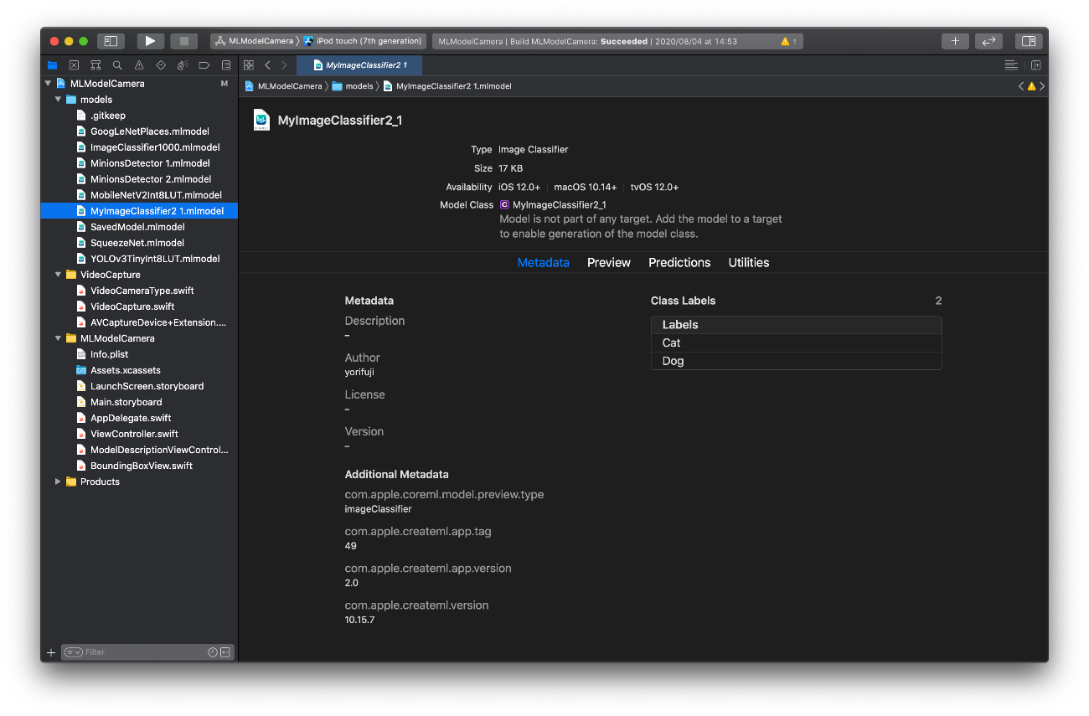Screen dimensions: 1089x716
Task: Open AppDelegate.swift
Action: tap(131, 418)
